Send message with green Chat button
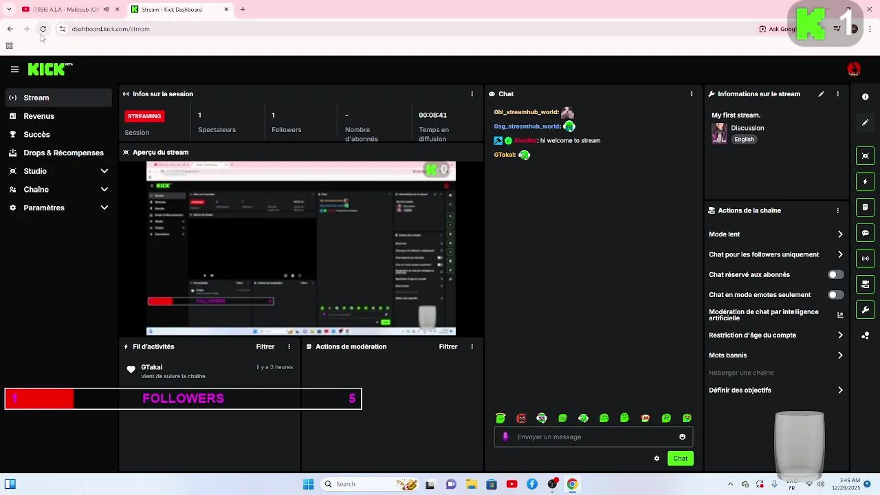Screen dimensions: 880x495 (x=680, y=459)
